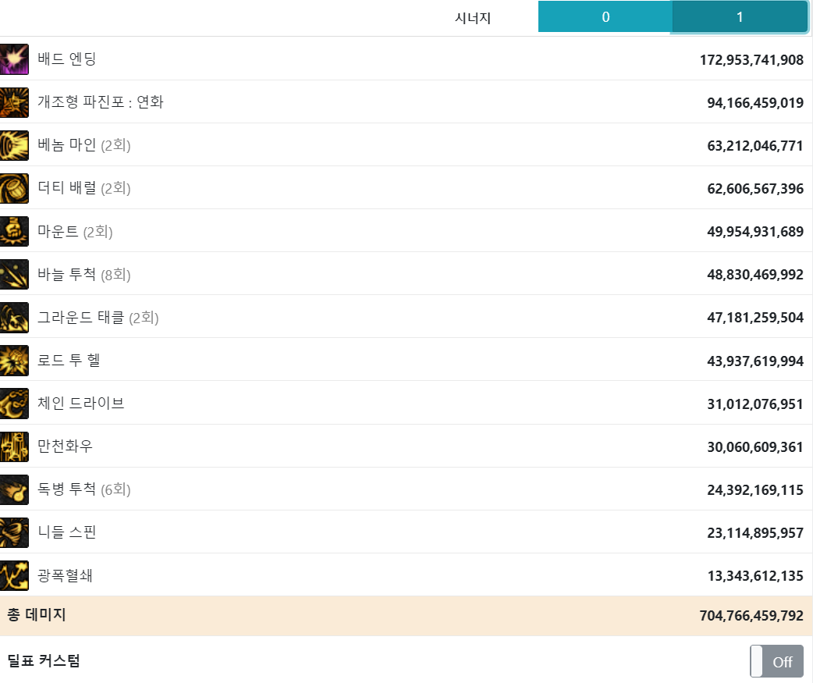Click damage value 24,392,169,115

[x=755, y=491]
